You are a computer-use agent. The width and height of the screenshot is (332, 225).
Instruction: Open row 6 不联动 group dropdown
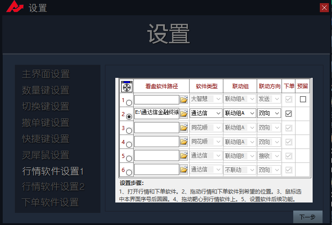240,170
